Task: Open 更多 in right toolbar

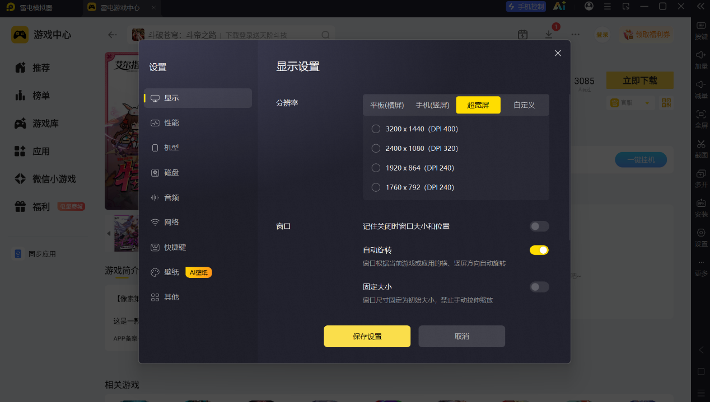Action: pos(701,267)
